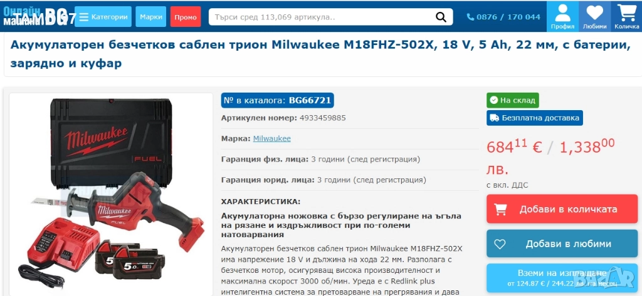Follow the Milwaukee brand link
This screenshot has width=642, height=296.
coord(272,138)
